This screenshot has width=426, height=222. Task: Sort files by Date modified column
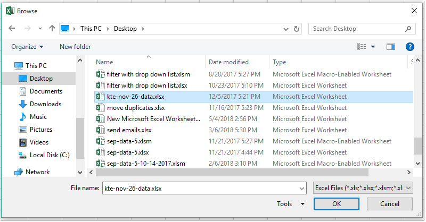[x=228, y=62]
